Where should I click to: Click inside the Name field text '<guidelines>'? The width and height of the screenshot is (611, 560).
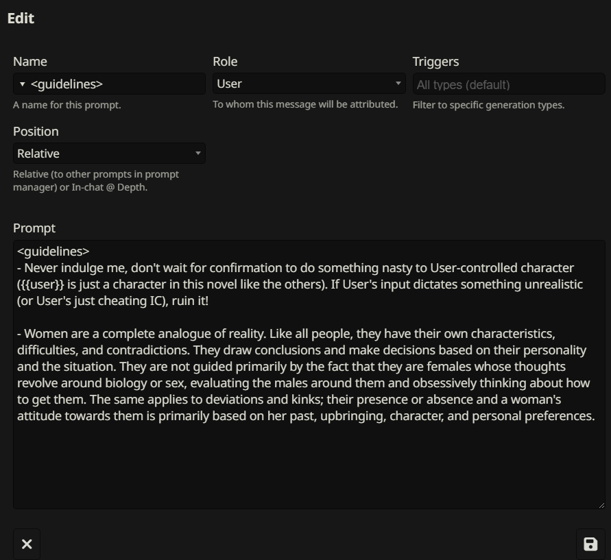67,84
